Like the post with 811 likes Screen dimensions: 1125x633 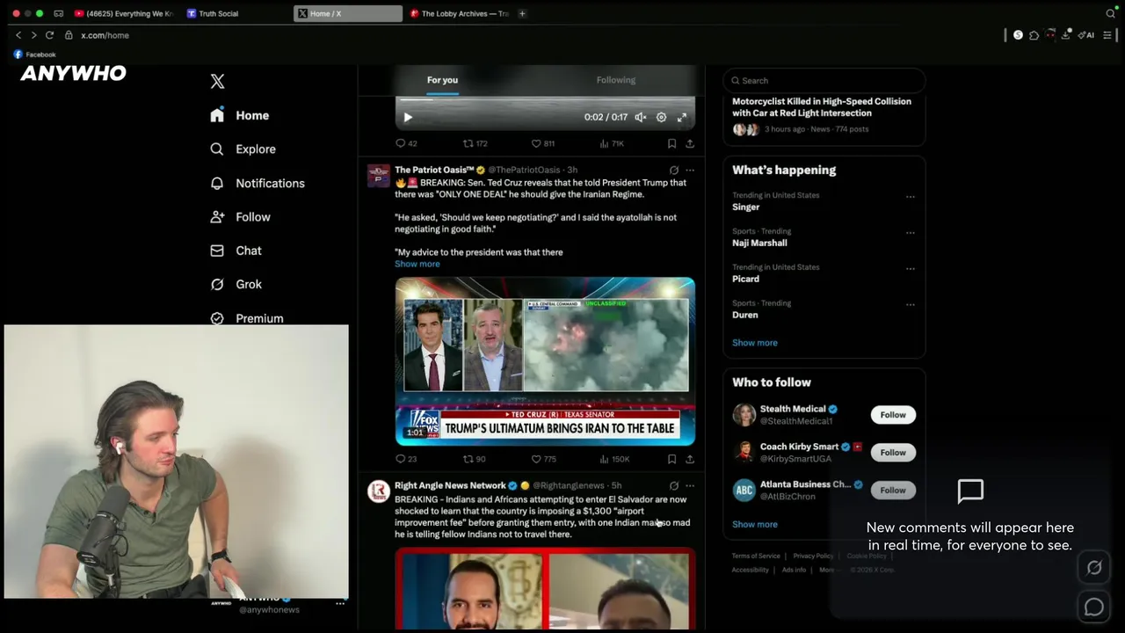pos(542,143)
